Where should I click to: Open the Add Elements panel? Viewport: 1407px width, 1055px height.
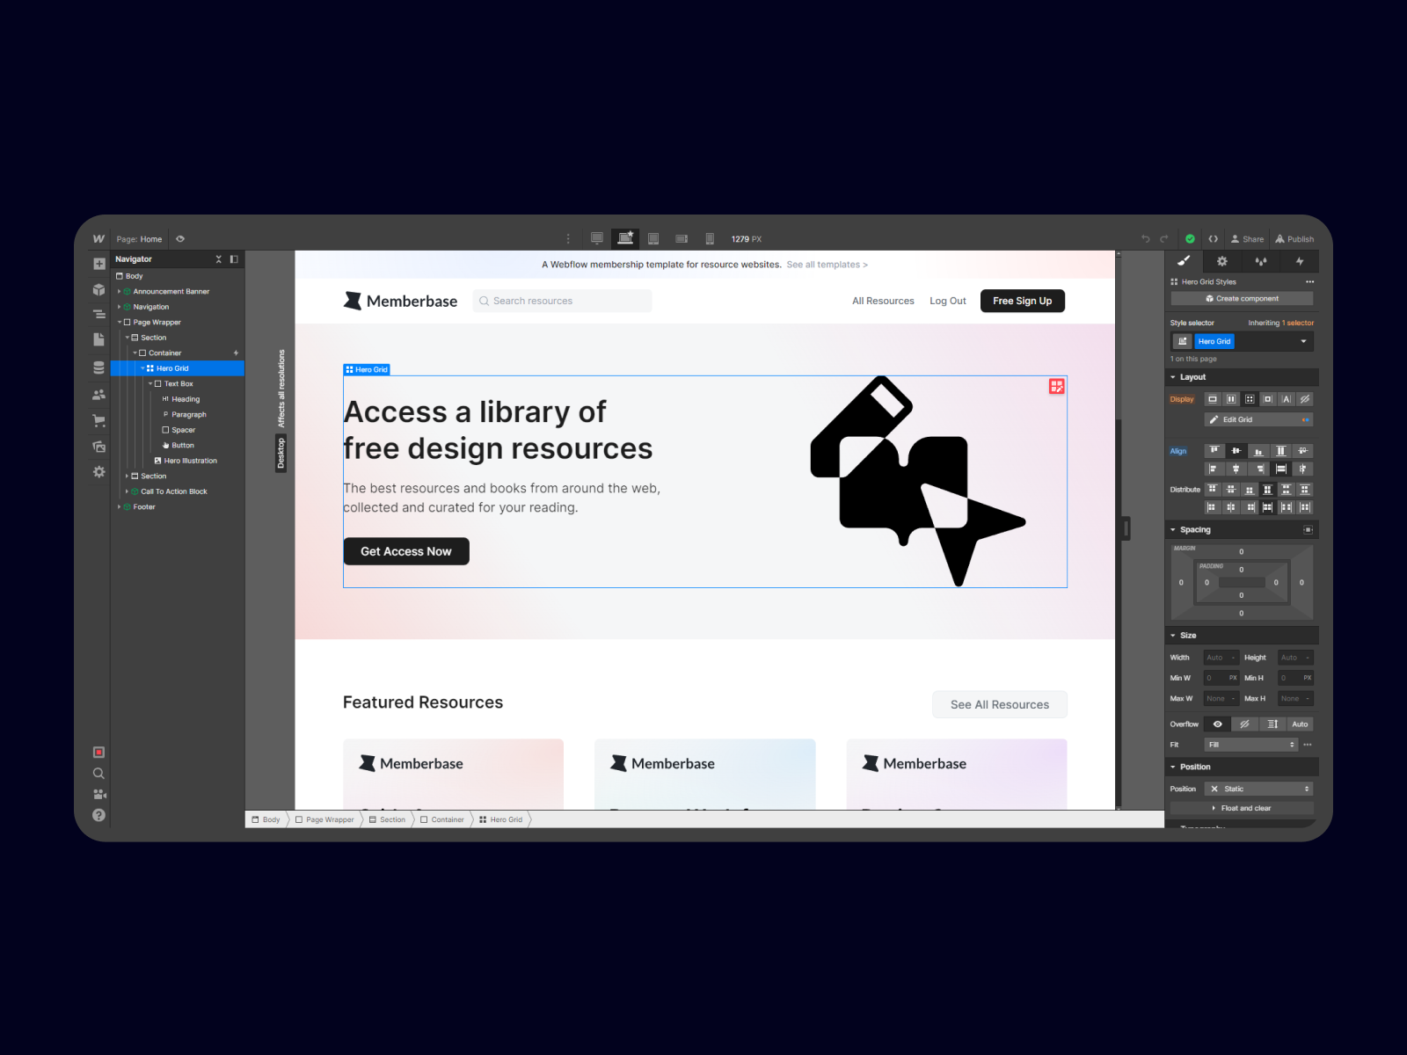(x=99, y=264)
